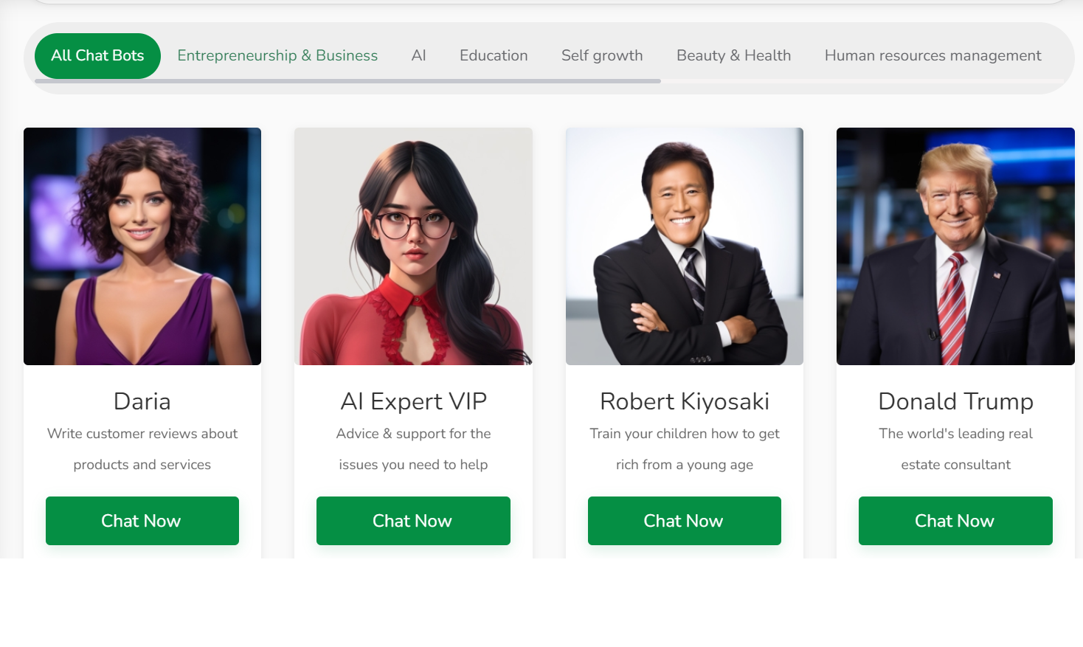The width and height of the screenshot is (1083, 647).
Task: Switch to the AI category tab
Action: [x=419, y=56]
